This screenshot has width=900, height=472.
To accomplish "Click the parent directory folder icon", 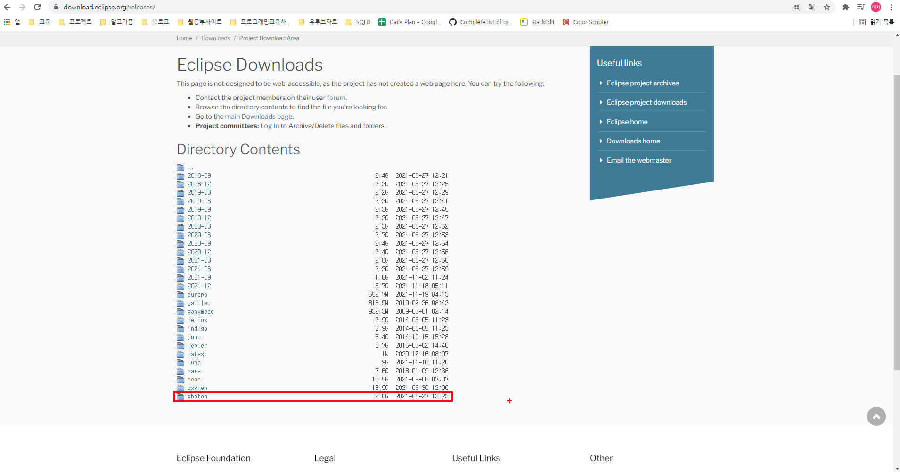I will [180, 167].
